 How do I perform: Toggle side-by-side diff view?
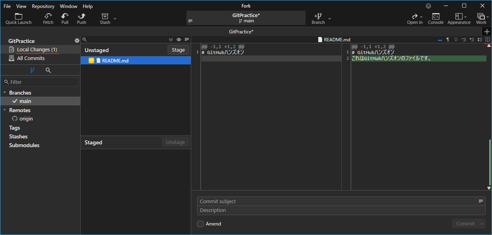(x=488, y=39)
